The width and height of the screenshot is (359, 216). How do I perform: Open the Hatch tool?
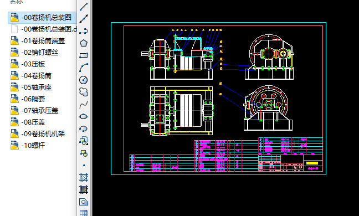coord(84,177)
